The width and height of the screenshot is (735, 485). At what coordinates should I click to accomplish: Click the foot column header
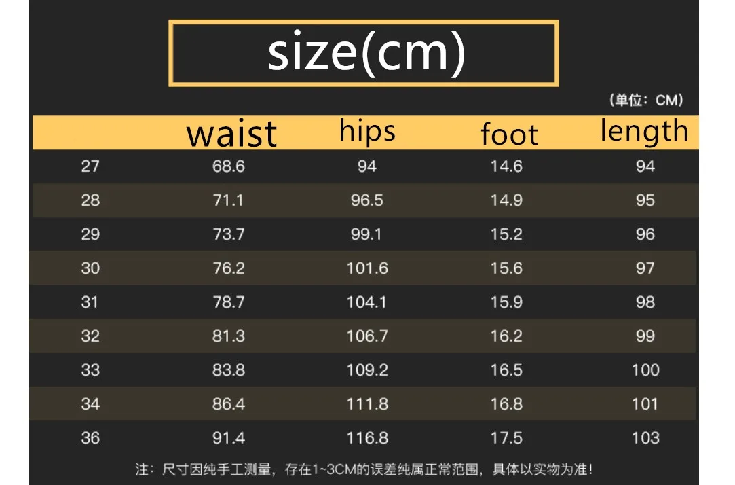point(509,134)
